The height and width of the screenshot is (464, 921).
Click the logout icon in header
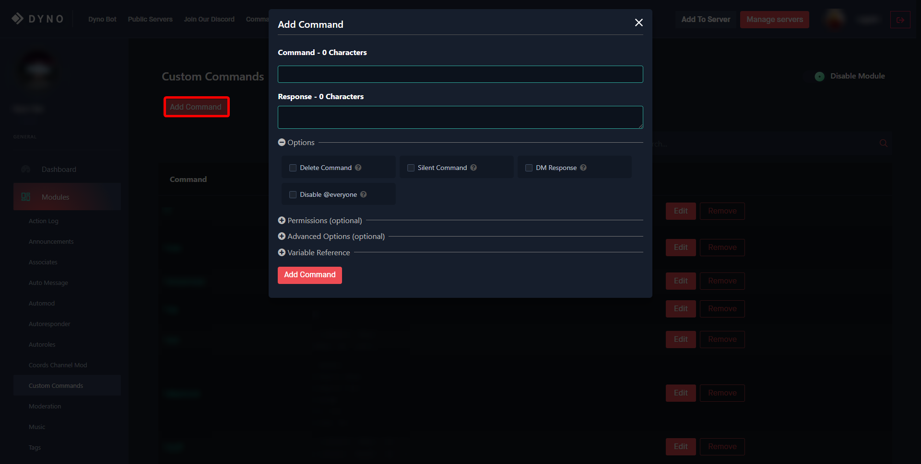pos(900,20)
